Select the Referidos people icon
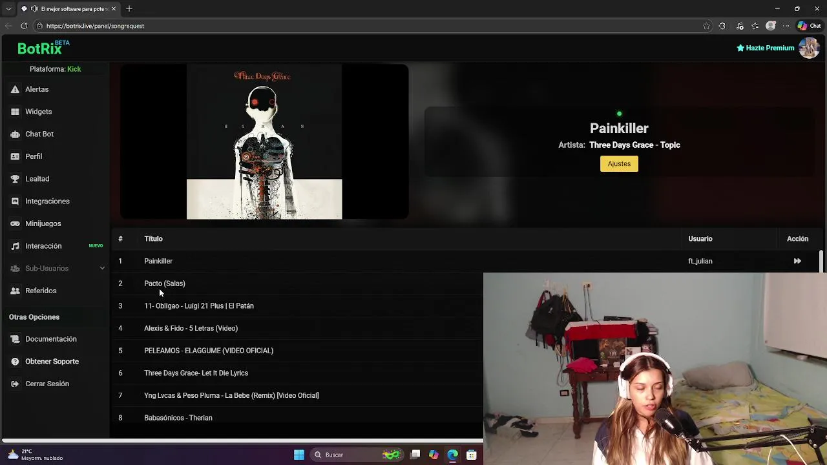827x465 pixels. tap(15, 291)
